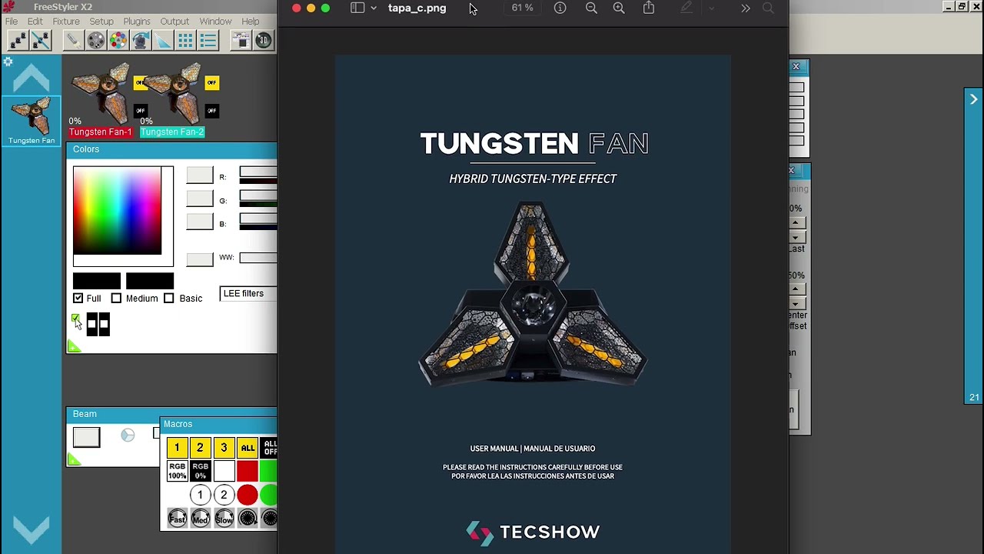Click round macro button 1
This screenshot has height=554, width=984.
coord(200,495)
